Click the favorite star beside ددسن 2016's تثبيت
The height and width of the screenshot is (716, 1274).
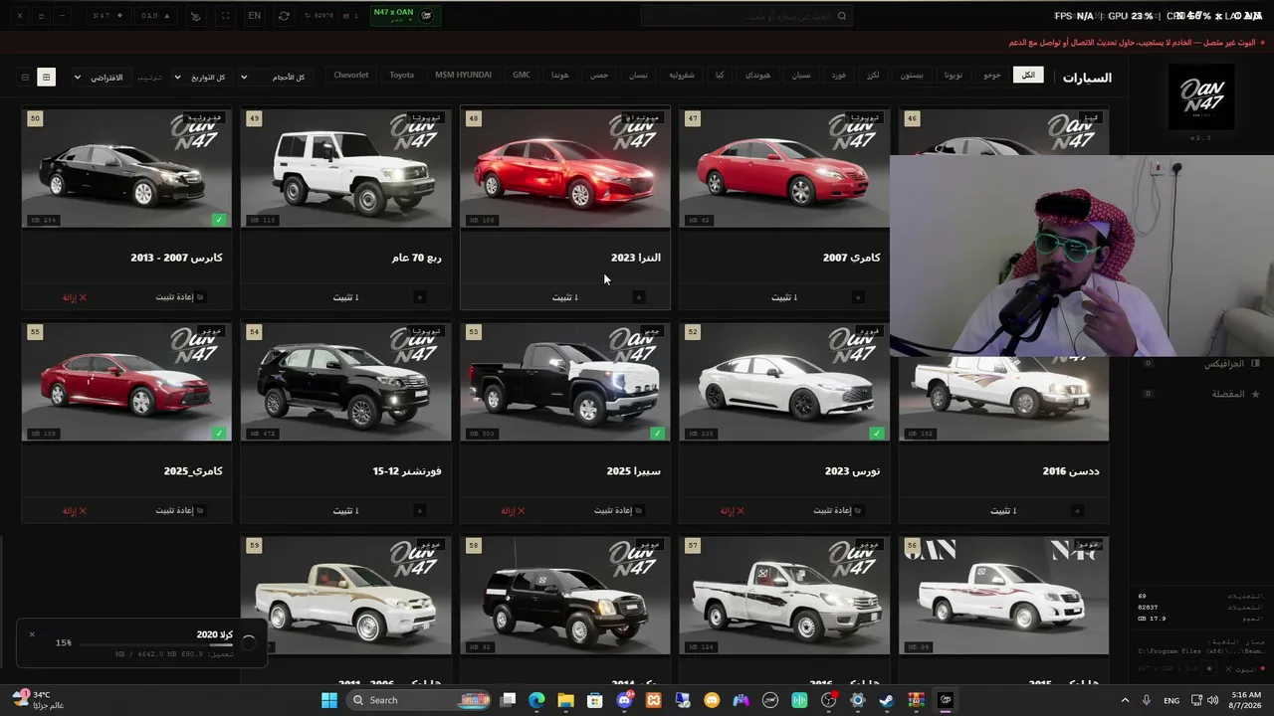[1077, 511]
